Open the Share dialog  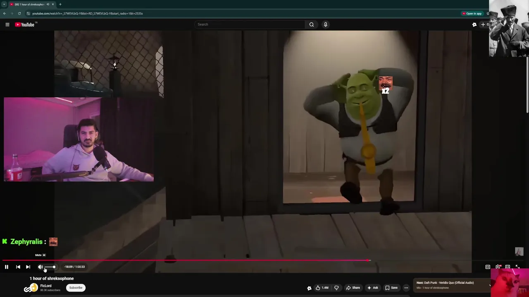point(353,288)
